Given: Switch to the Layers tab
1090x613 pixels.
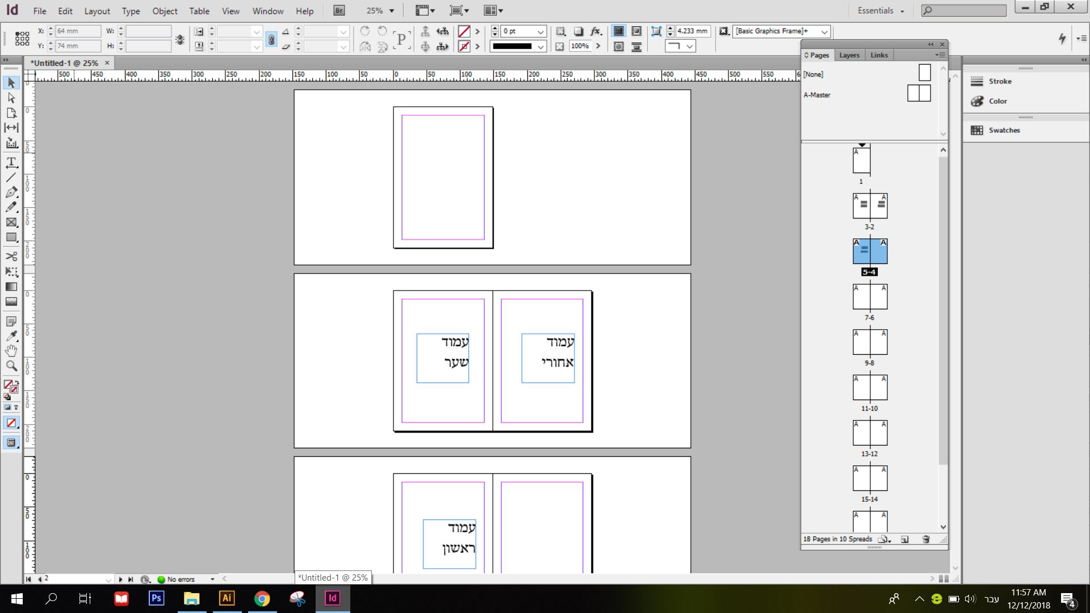Looking at the screenshot, I should tap(849, 55).
